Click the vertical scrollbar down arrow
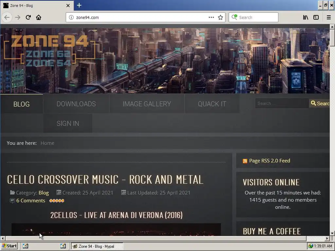The height and width of the screenshot is (251, 335). point(332,233)
